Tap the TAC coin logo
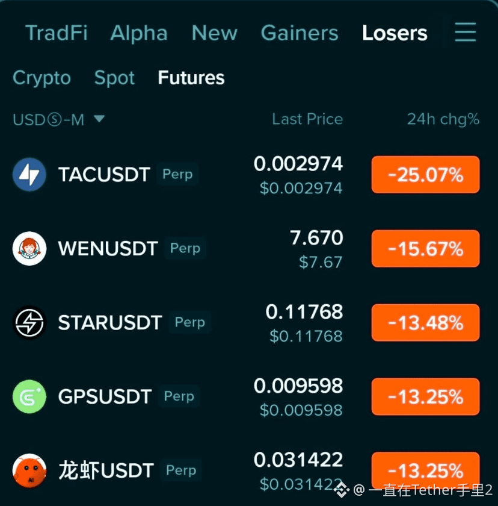This screenshot has width=498, height=506. tap(29, 175)
